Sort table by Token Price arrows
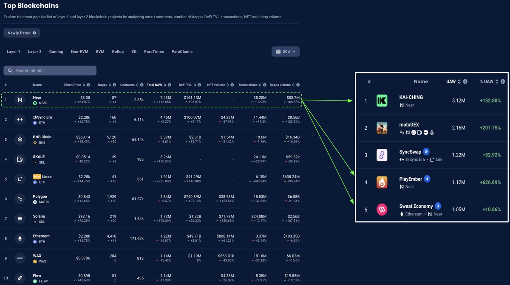Screen dimensions: 510x285 coord(84,85)
